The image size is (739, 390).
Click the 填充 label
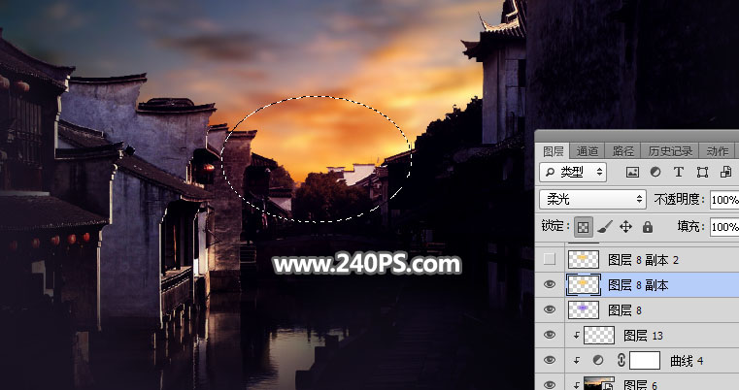(x=690, y=227)
